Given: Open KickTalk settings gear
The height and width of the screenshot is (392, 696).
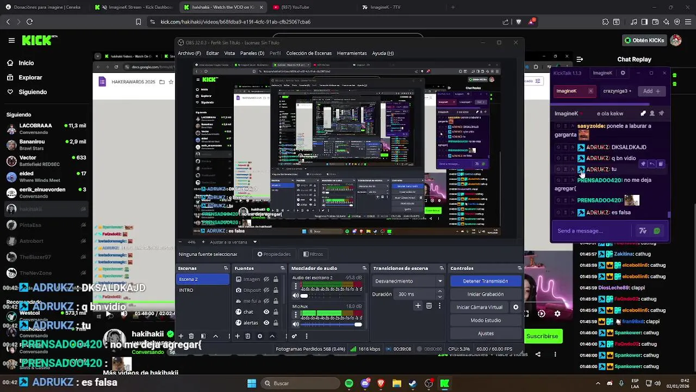Looking at the screenshot, I should click(x=623, y=73).
